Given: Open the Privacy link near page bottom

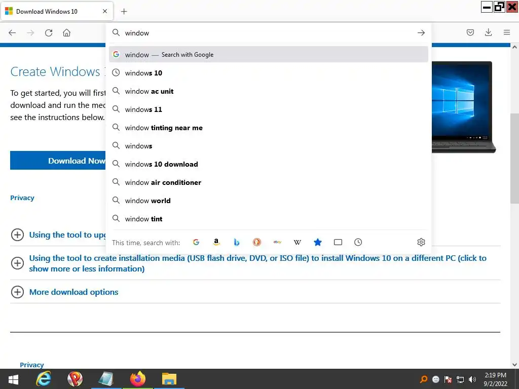Looking at the screenshot, I should (32, 365).
